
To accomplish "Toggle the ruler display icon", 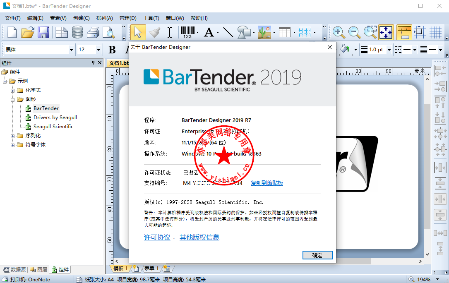I will point(404,32).
